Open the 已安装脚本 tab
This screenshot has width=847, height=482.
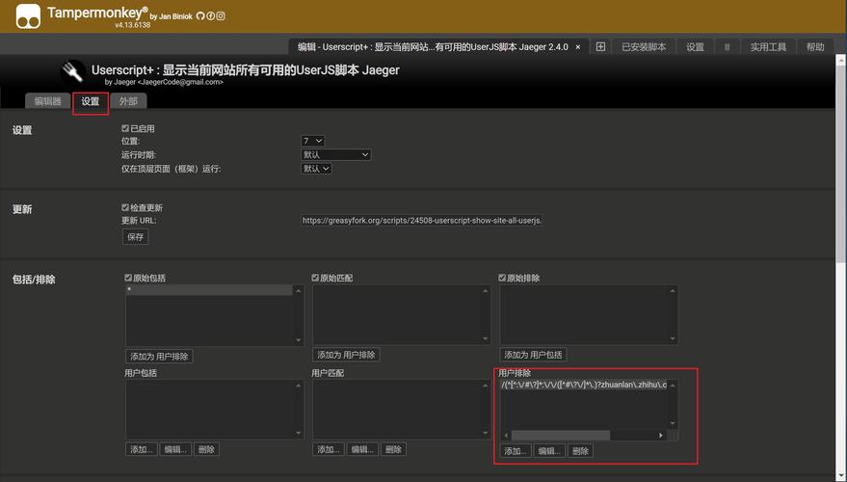coord(644,47)
